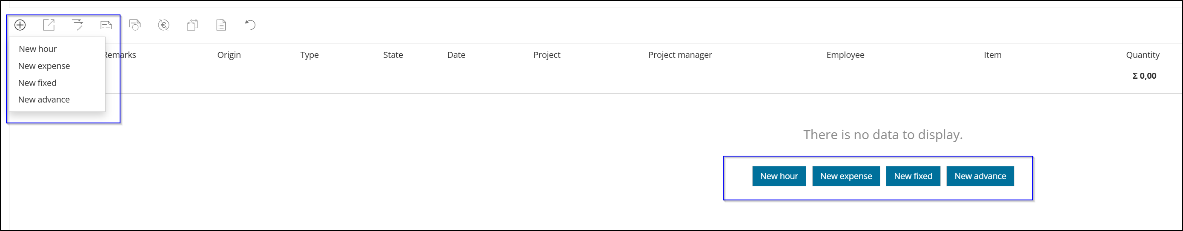The image size is (1183, 231).
Task: Click the plus circle add icon
Action: (20, 25)
